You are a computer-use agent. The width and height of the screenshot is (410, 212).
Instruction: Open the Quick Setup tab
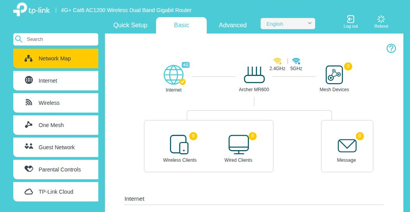[130, 25]
